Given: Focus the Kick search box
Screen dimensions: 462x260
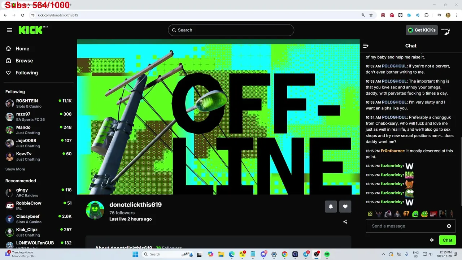Looking at the screenshot, I should 231,30.
